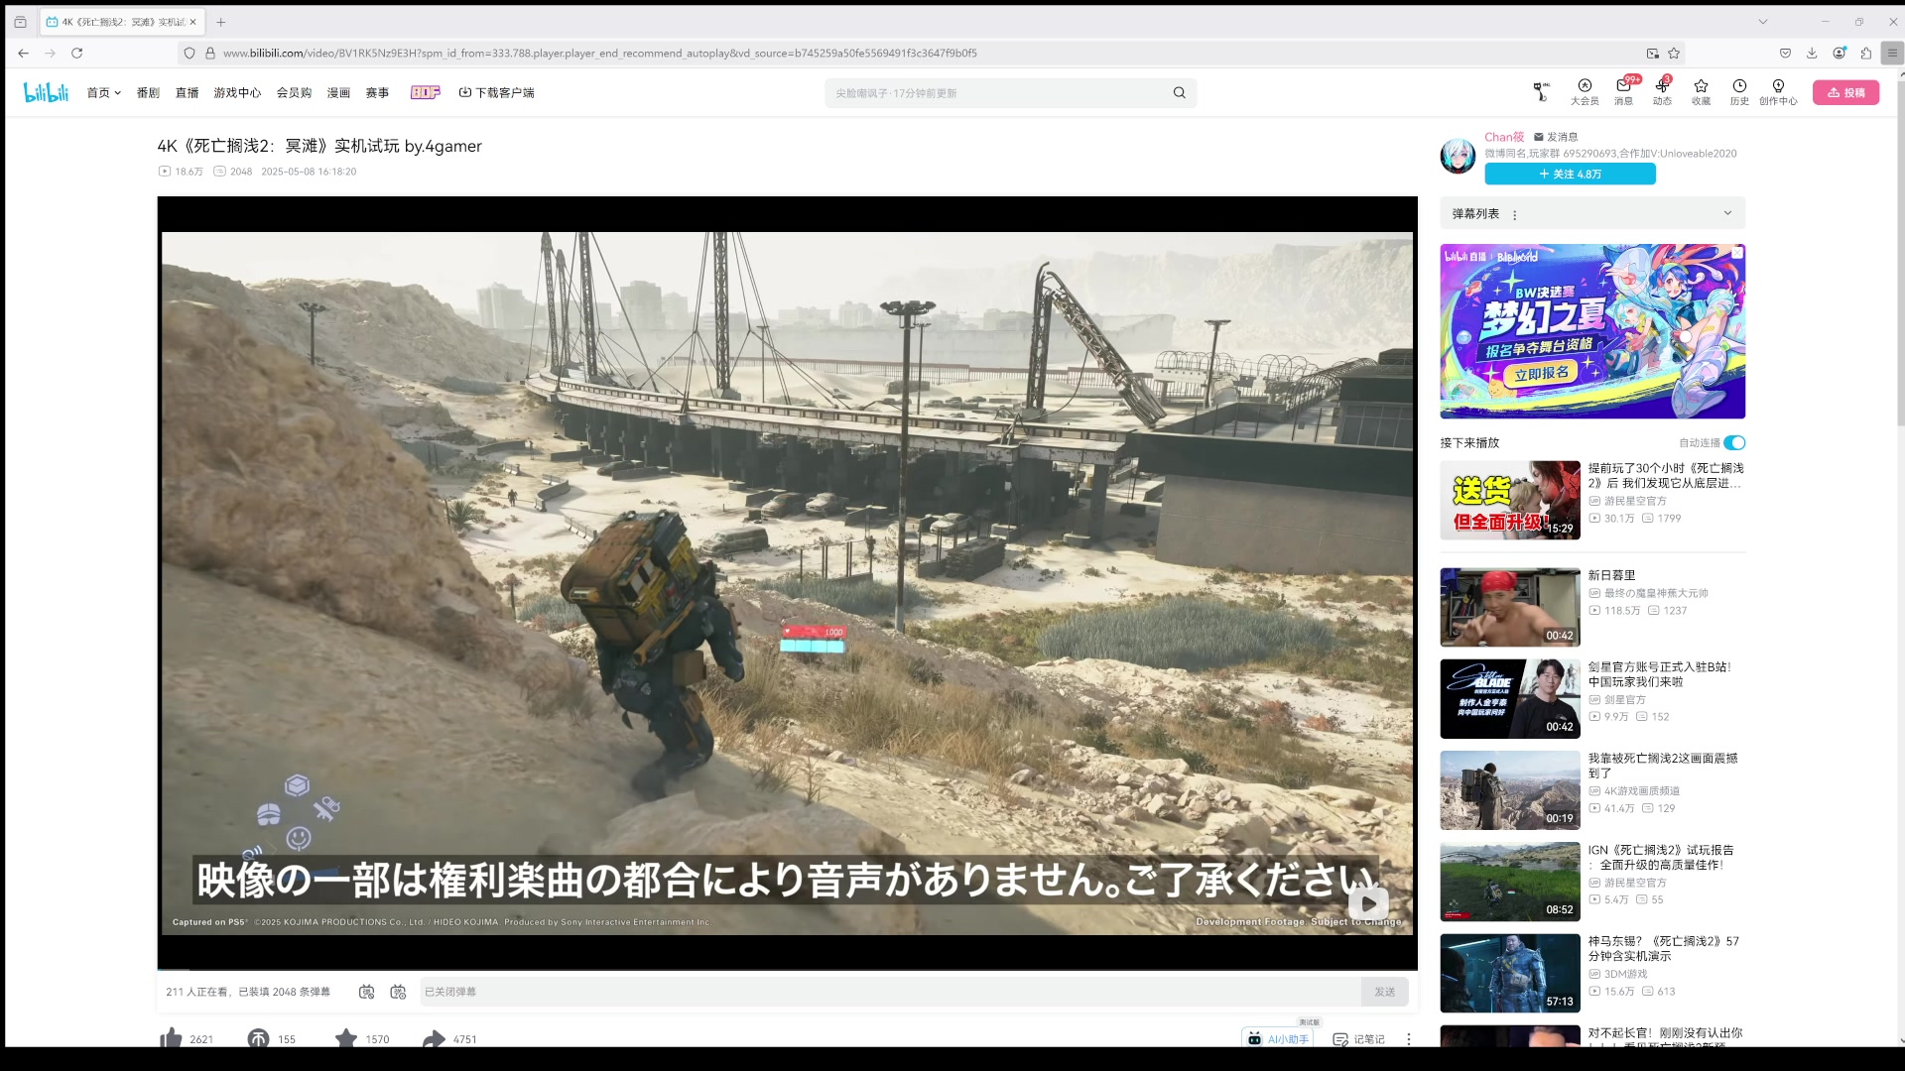1905x1071 pixels.
Task: Open the browser extensions puzzle icon
Action: (1866, 53)
